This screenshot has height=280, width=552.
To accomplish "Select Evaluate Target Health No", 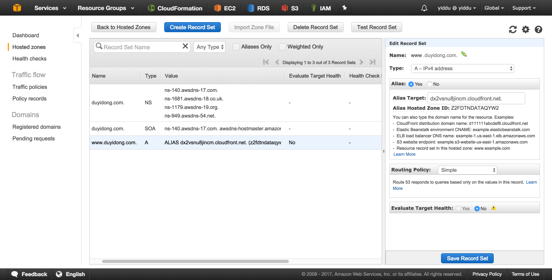I will point(477,209).
